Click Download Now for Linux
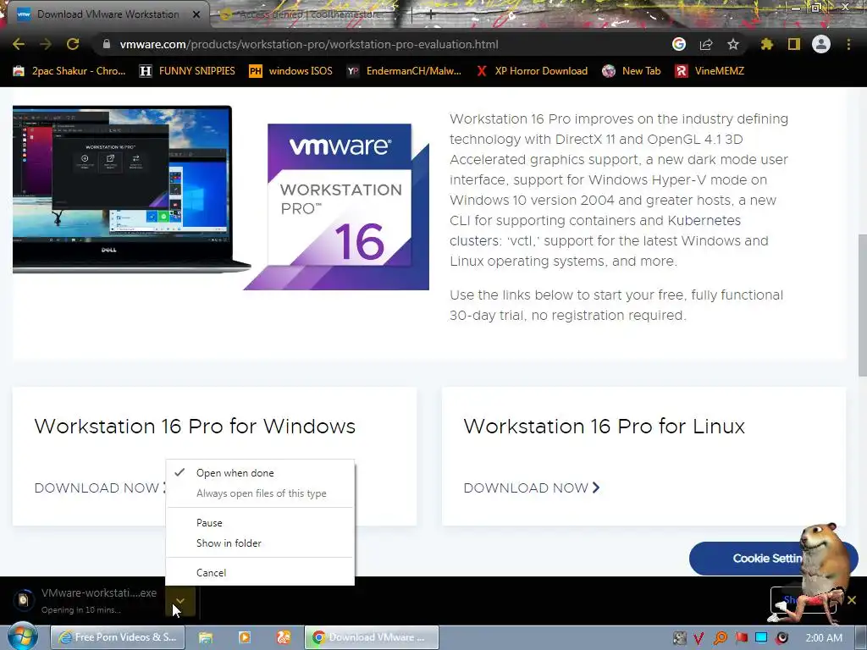867x650 pixels. [x=532, y=488]
